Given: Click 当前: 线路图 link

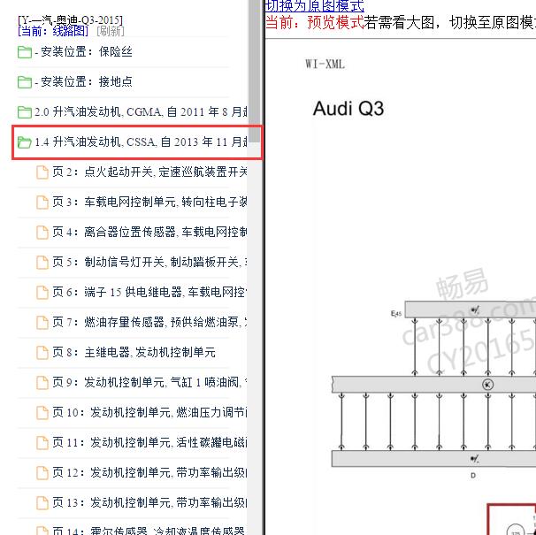Looking at the screenshot, I should pyautogui.click(x=53, y=32).
